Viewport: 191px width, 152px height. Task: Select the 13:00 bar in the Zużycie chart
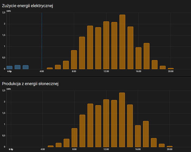pyautogui.click(x=114, y=46)
